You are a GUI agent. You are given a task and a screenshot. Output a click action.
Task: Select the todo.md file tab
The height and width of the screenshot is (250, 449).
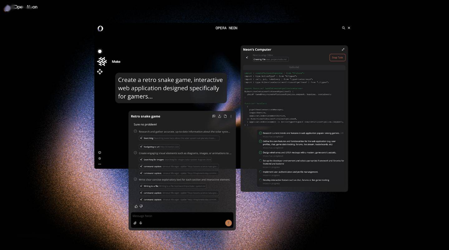[x=294, y=67]
